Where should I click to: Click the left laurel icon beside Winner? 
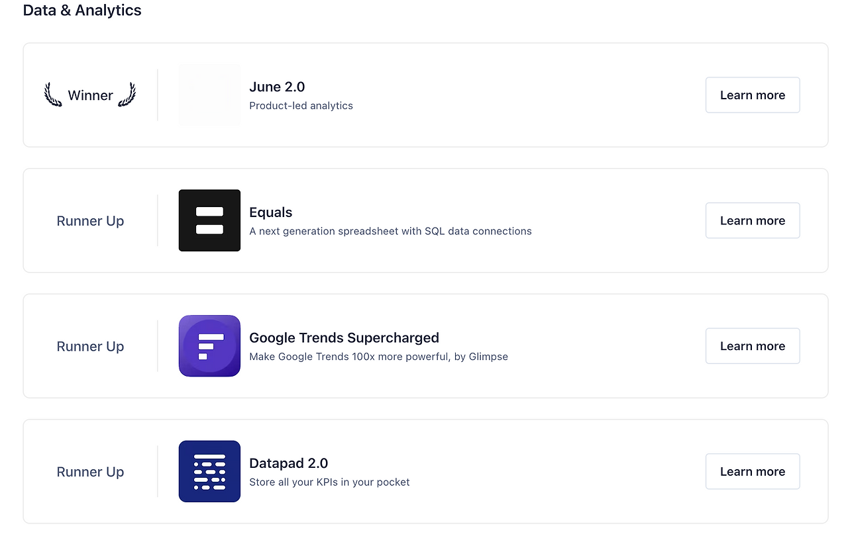point(53,95)
